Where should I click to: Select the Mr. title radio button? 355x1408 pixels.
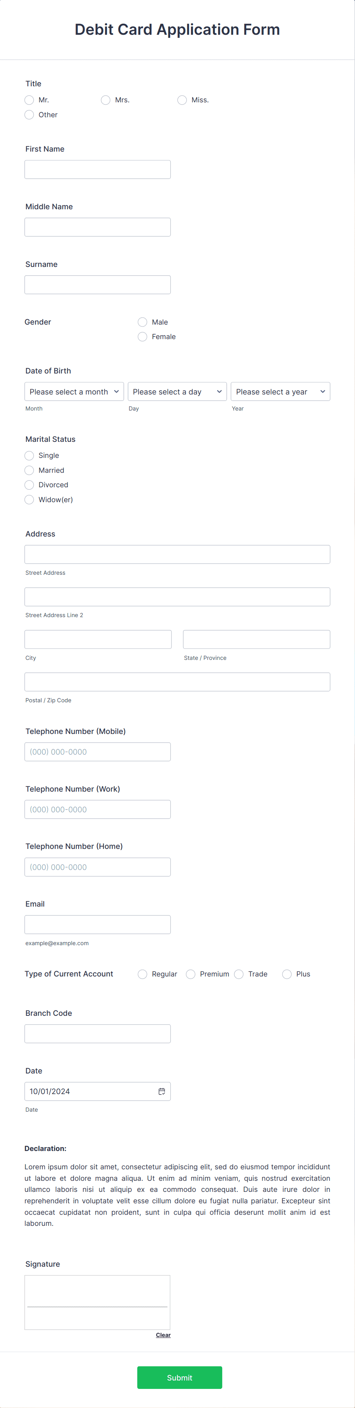[x=29, y=100]
